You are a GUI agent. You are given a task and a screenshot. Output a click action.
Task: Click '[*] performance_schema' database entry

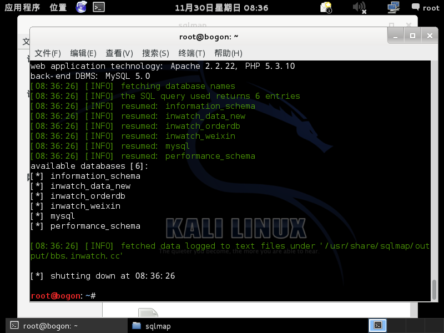point(85,226)
